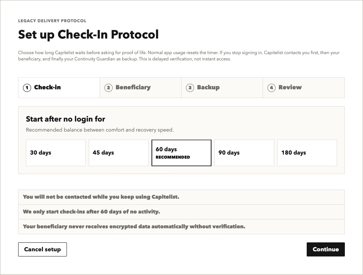Screen dimensions: 363x275
Task: Choose the 180 days interval
Action: (307, 153)
